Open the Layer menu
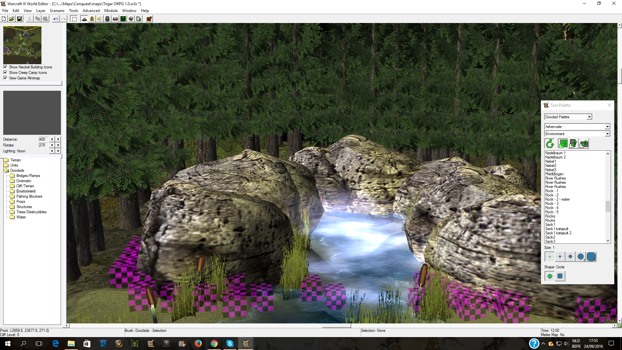This screenshot has width=622, height=350. pos(41,11)
